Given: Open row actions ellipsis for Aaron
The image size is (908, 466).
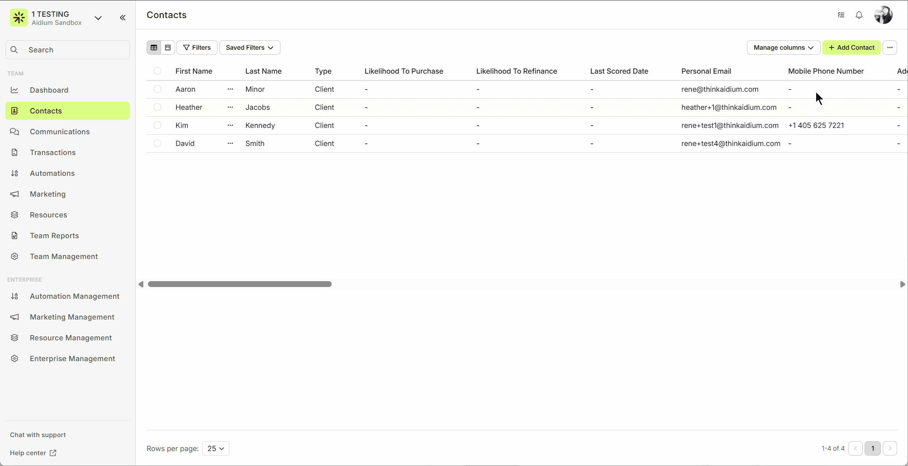Looking at the screenshot, I should click(230, 89).
